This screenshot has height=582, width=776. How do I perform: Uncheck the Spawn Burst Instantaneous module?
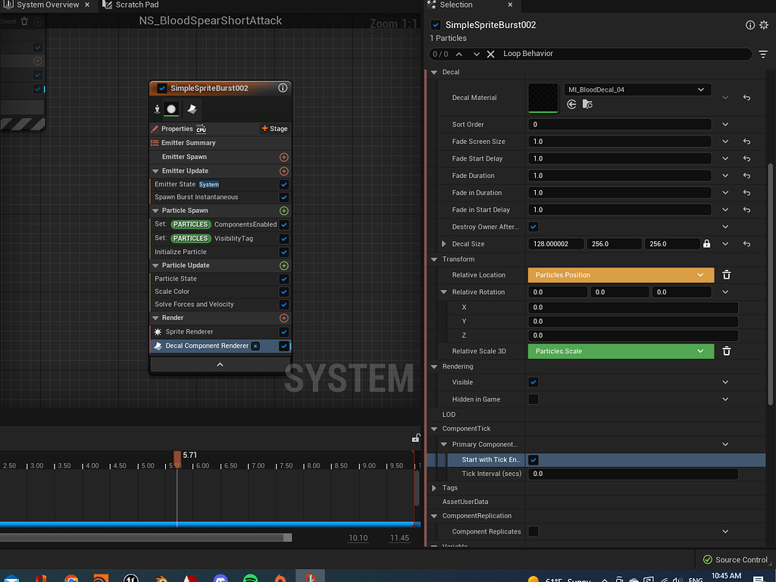(283, 197)
